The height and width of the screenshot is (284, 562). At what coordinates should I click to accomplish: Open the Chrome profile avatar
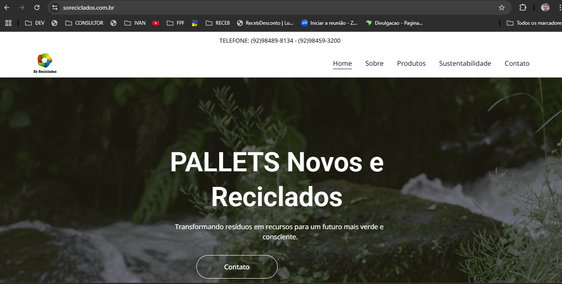[x=545, y=8]
